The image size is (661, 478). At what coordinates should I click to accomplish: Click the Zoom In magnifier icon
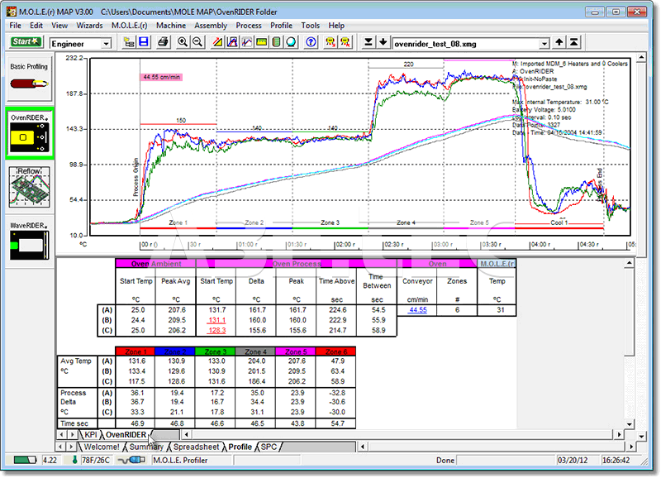tap(182, 42)
